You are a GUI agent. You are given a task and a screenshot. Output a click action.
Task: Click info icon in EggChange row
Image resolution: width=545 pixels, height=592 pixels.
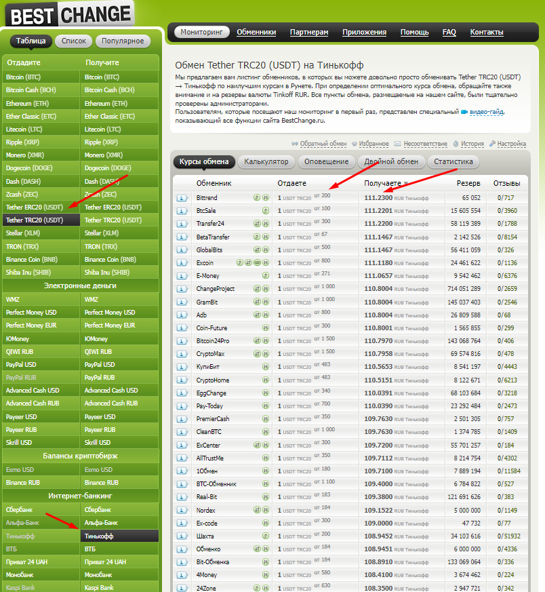coord(182,393)
